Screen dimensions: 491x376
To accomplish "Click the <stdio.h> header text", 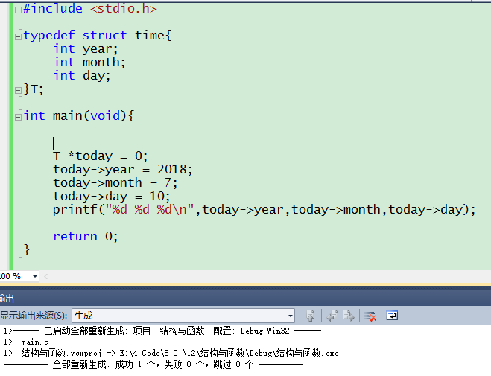I will pos(124,8).
